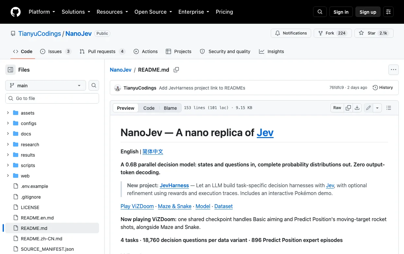Click the SOURCE_MANIFEST.json file icon
This screenshot has height=254, width=404.
pos(16,249)
